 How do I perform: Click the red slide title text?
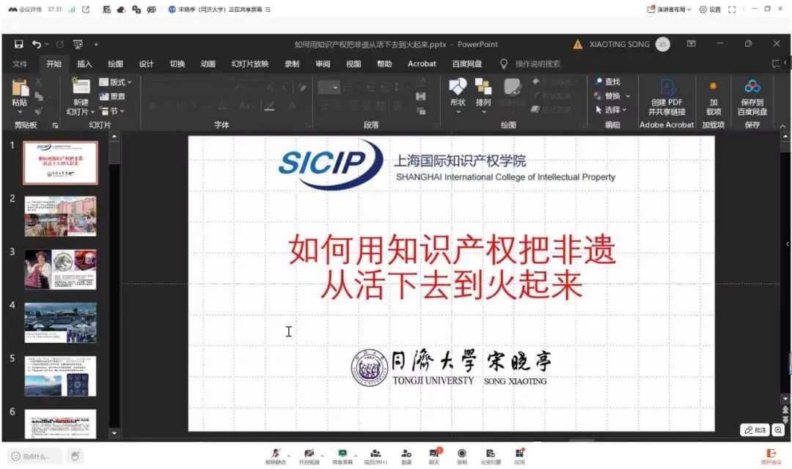pyautogui.click(x=452, y=267)
